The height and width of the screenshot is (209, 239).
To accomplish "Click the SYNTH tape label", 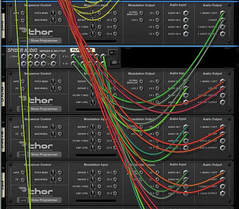I will 3,26.
